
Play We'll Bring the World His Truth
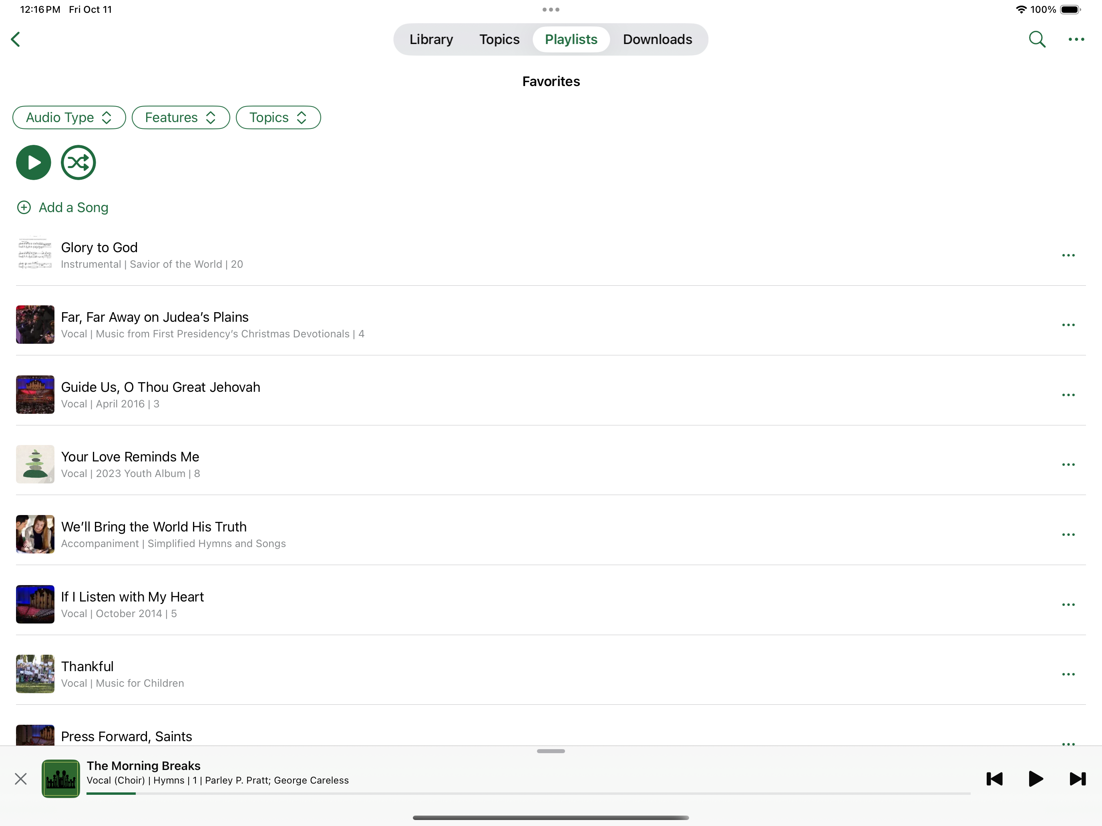(x=551, y=534)
